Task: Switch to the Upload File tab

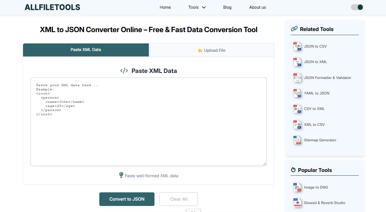Action: [x=212, y=50]
